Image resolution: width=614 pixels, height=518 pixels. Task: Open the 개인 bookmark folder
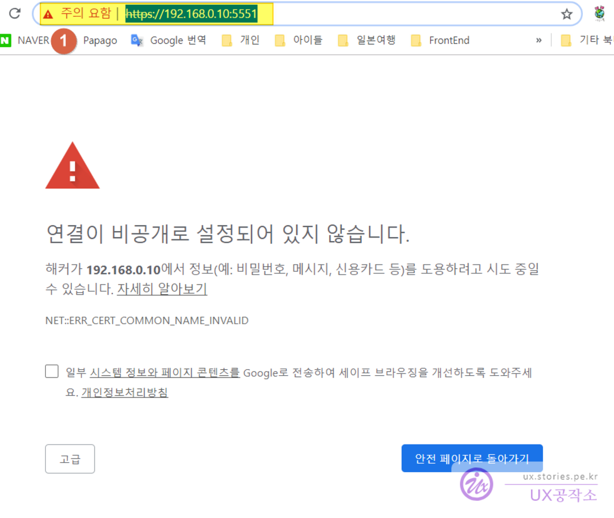[x=241, y=41]
